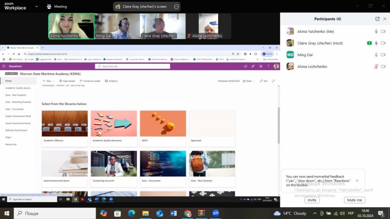Click camera icon next to Ming Dai
The image size is (390, 219).
click(383, 55)
